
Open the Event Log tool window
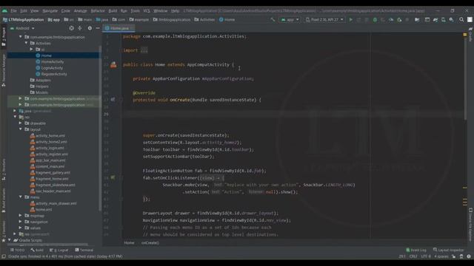(416, 250)
